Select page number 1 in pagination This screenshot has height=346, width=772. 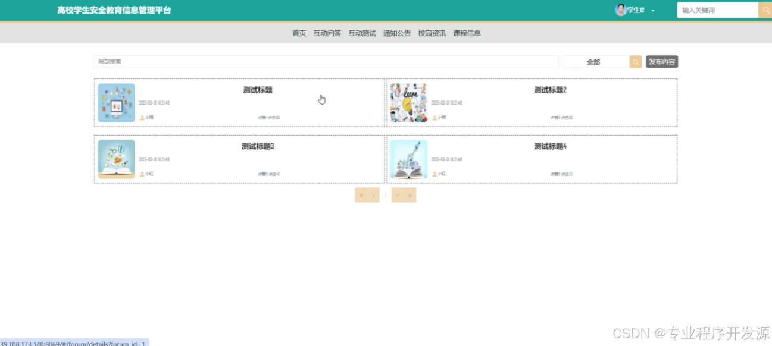(386, 194)
